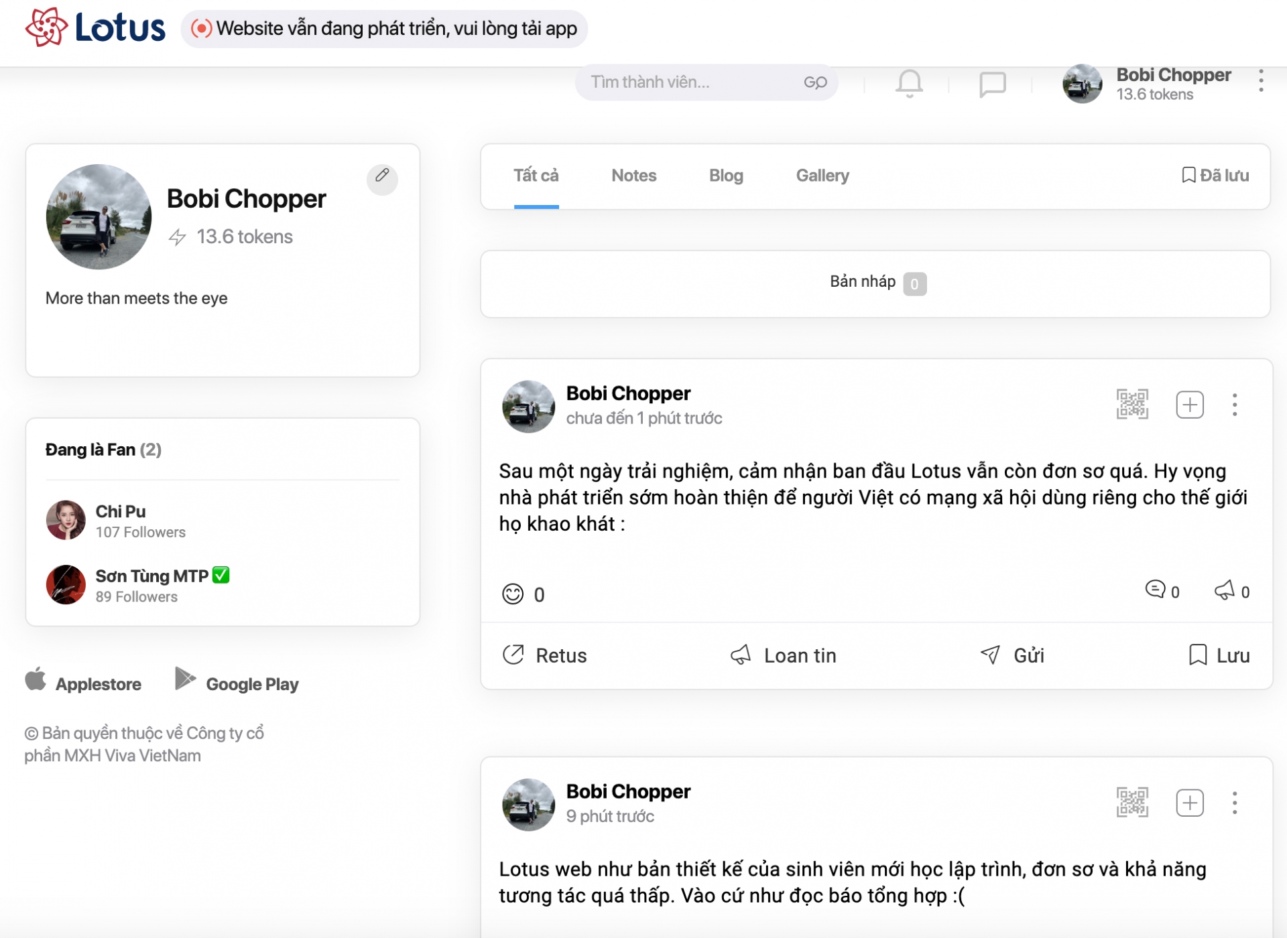The height and width of the screenshot is (938, 1287).
Task: Toggle Lưu bookmark on first post
Action: (1219, 655)
